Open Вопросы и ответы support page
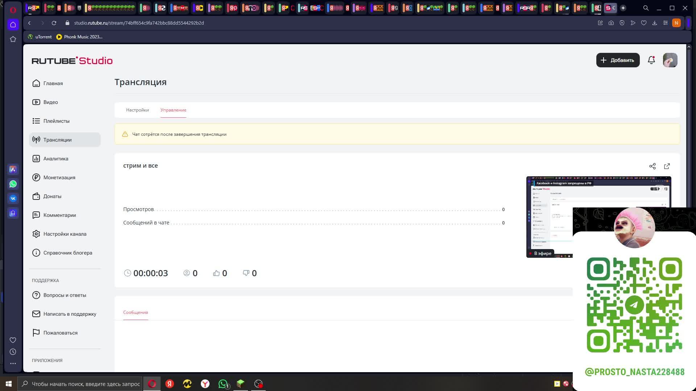The height and width of the screenshot is (391, 696). [x=59, y=295]
